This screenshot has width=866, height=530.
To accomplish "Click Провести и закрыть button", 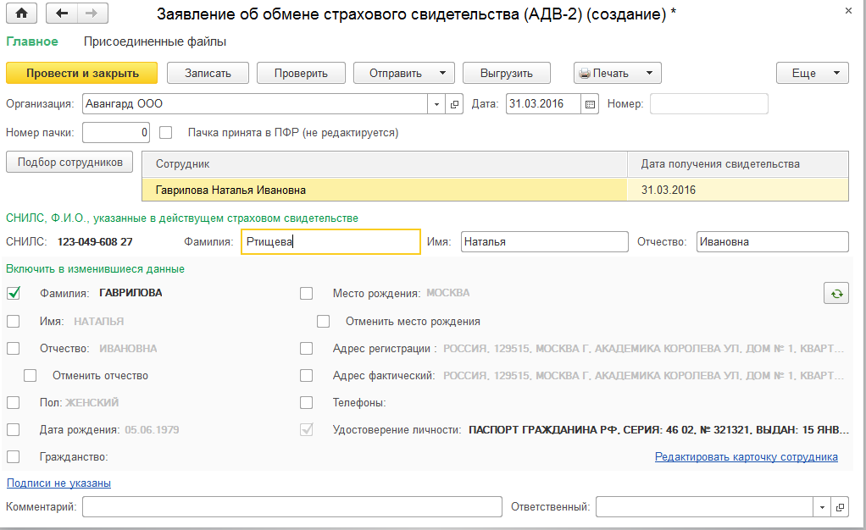I will 82,73.
